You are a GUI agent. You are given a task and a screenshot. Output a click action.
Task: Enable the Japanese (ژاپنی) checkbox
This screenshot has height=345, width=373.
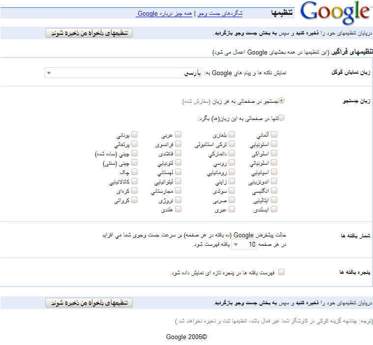(231, 181)
